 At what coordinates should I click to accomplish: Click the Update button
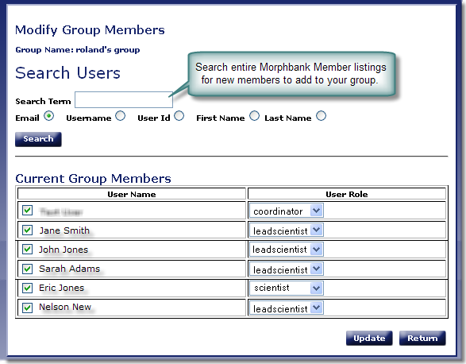click(x=369, y=338)
